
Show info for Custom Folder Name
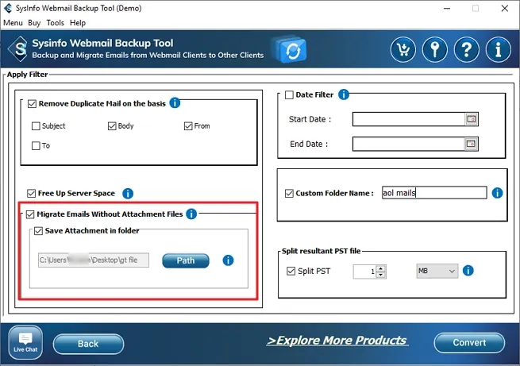click(497, 193)
